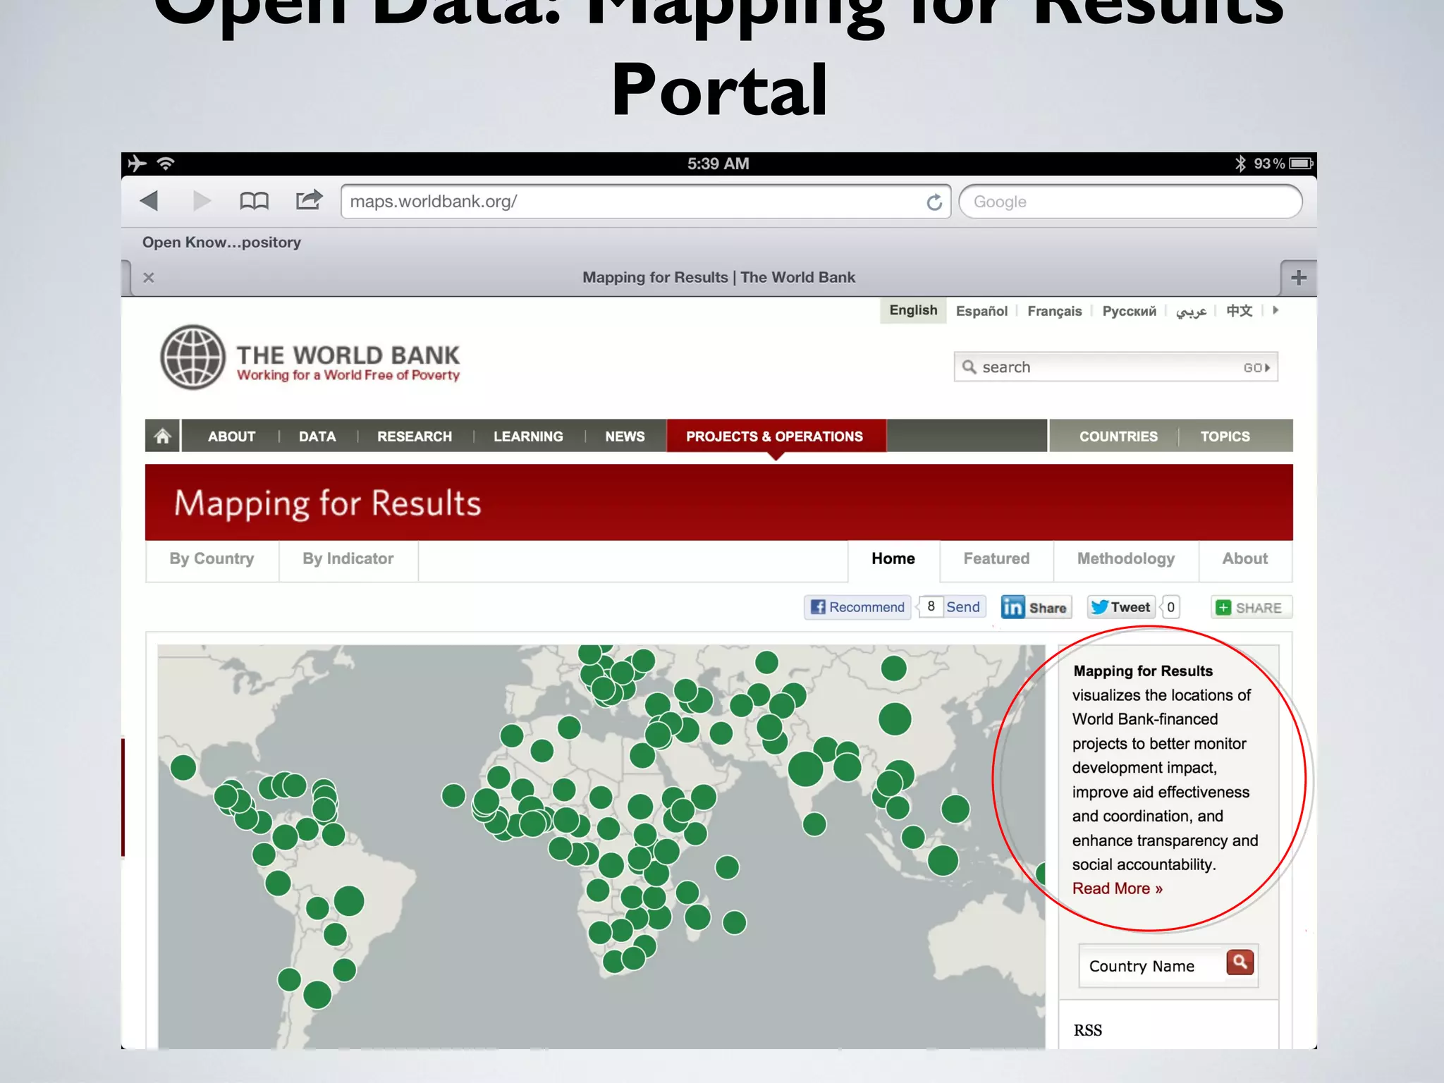
Task: Go to home via house icon
Action: 163,436
